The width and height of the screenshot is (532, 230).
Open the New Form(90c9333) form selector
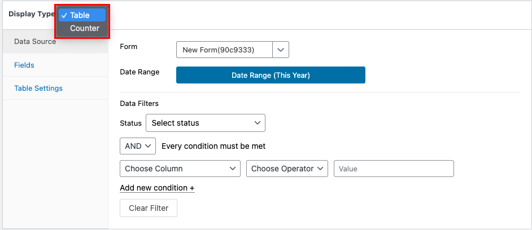click(x=233, y=50)
